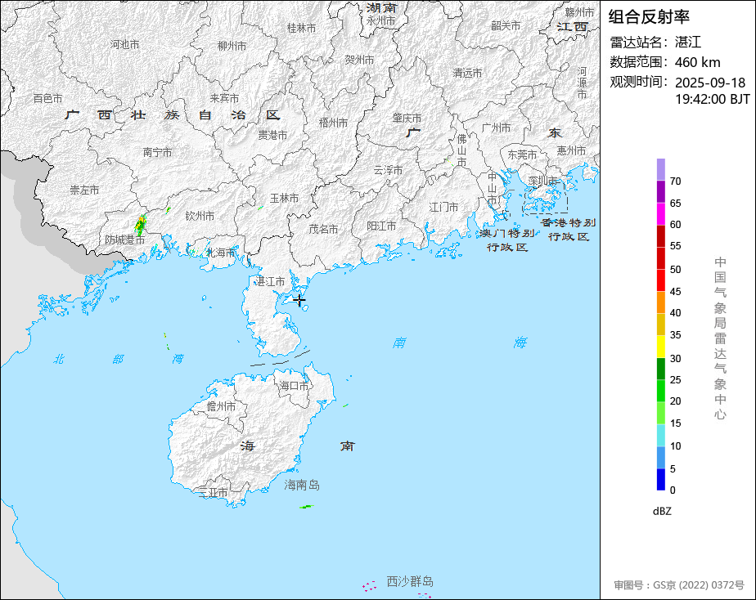Click the observation time 19:42:00 BJT
756x600 pixels.
[x=712, y=99]
